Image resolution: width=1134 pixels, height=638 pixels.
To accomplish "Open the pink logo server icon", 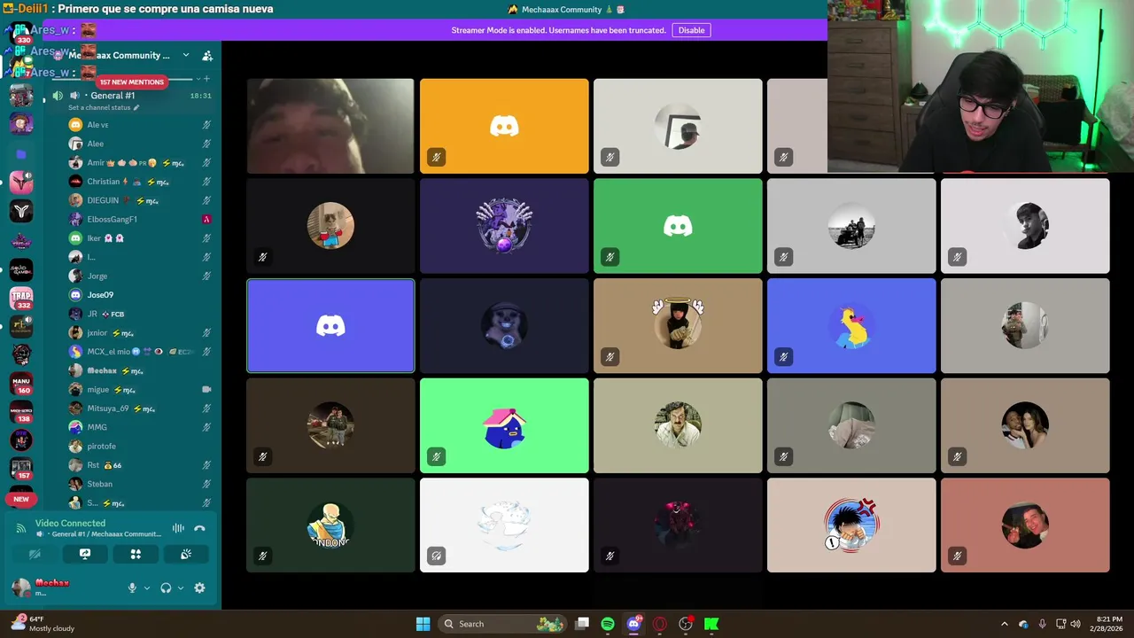I will tap(21, 182).
